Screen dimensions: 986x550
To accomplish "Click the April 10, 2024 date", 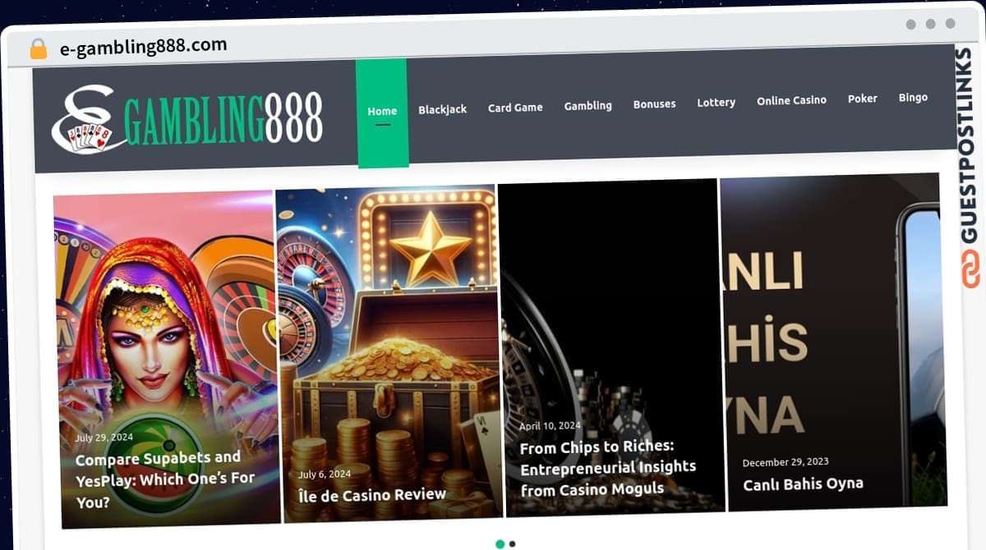I will (x=550, y=426).
